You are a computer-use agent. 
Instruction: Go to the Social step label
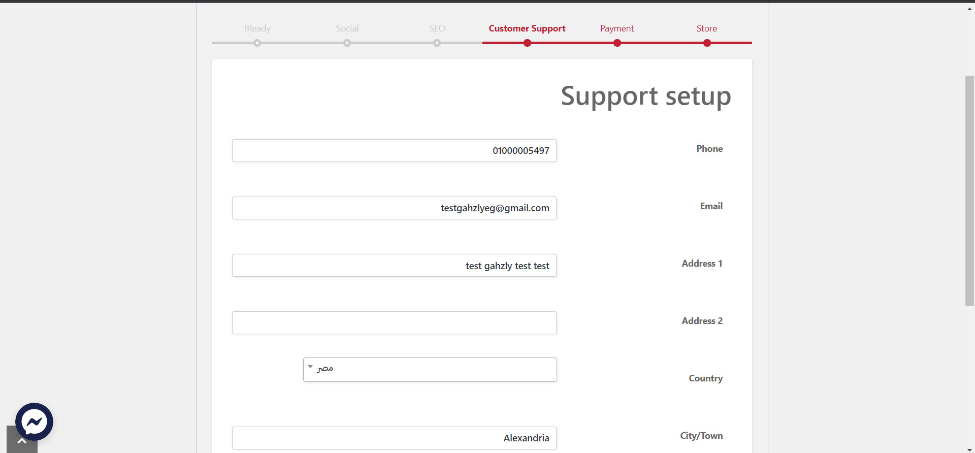[x=347, y=28]
